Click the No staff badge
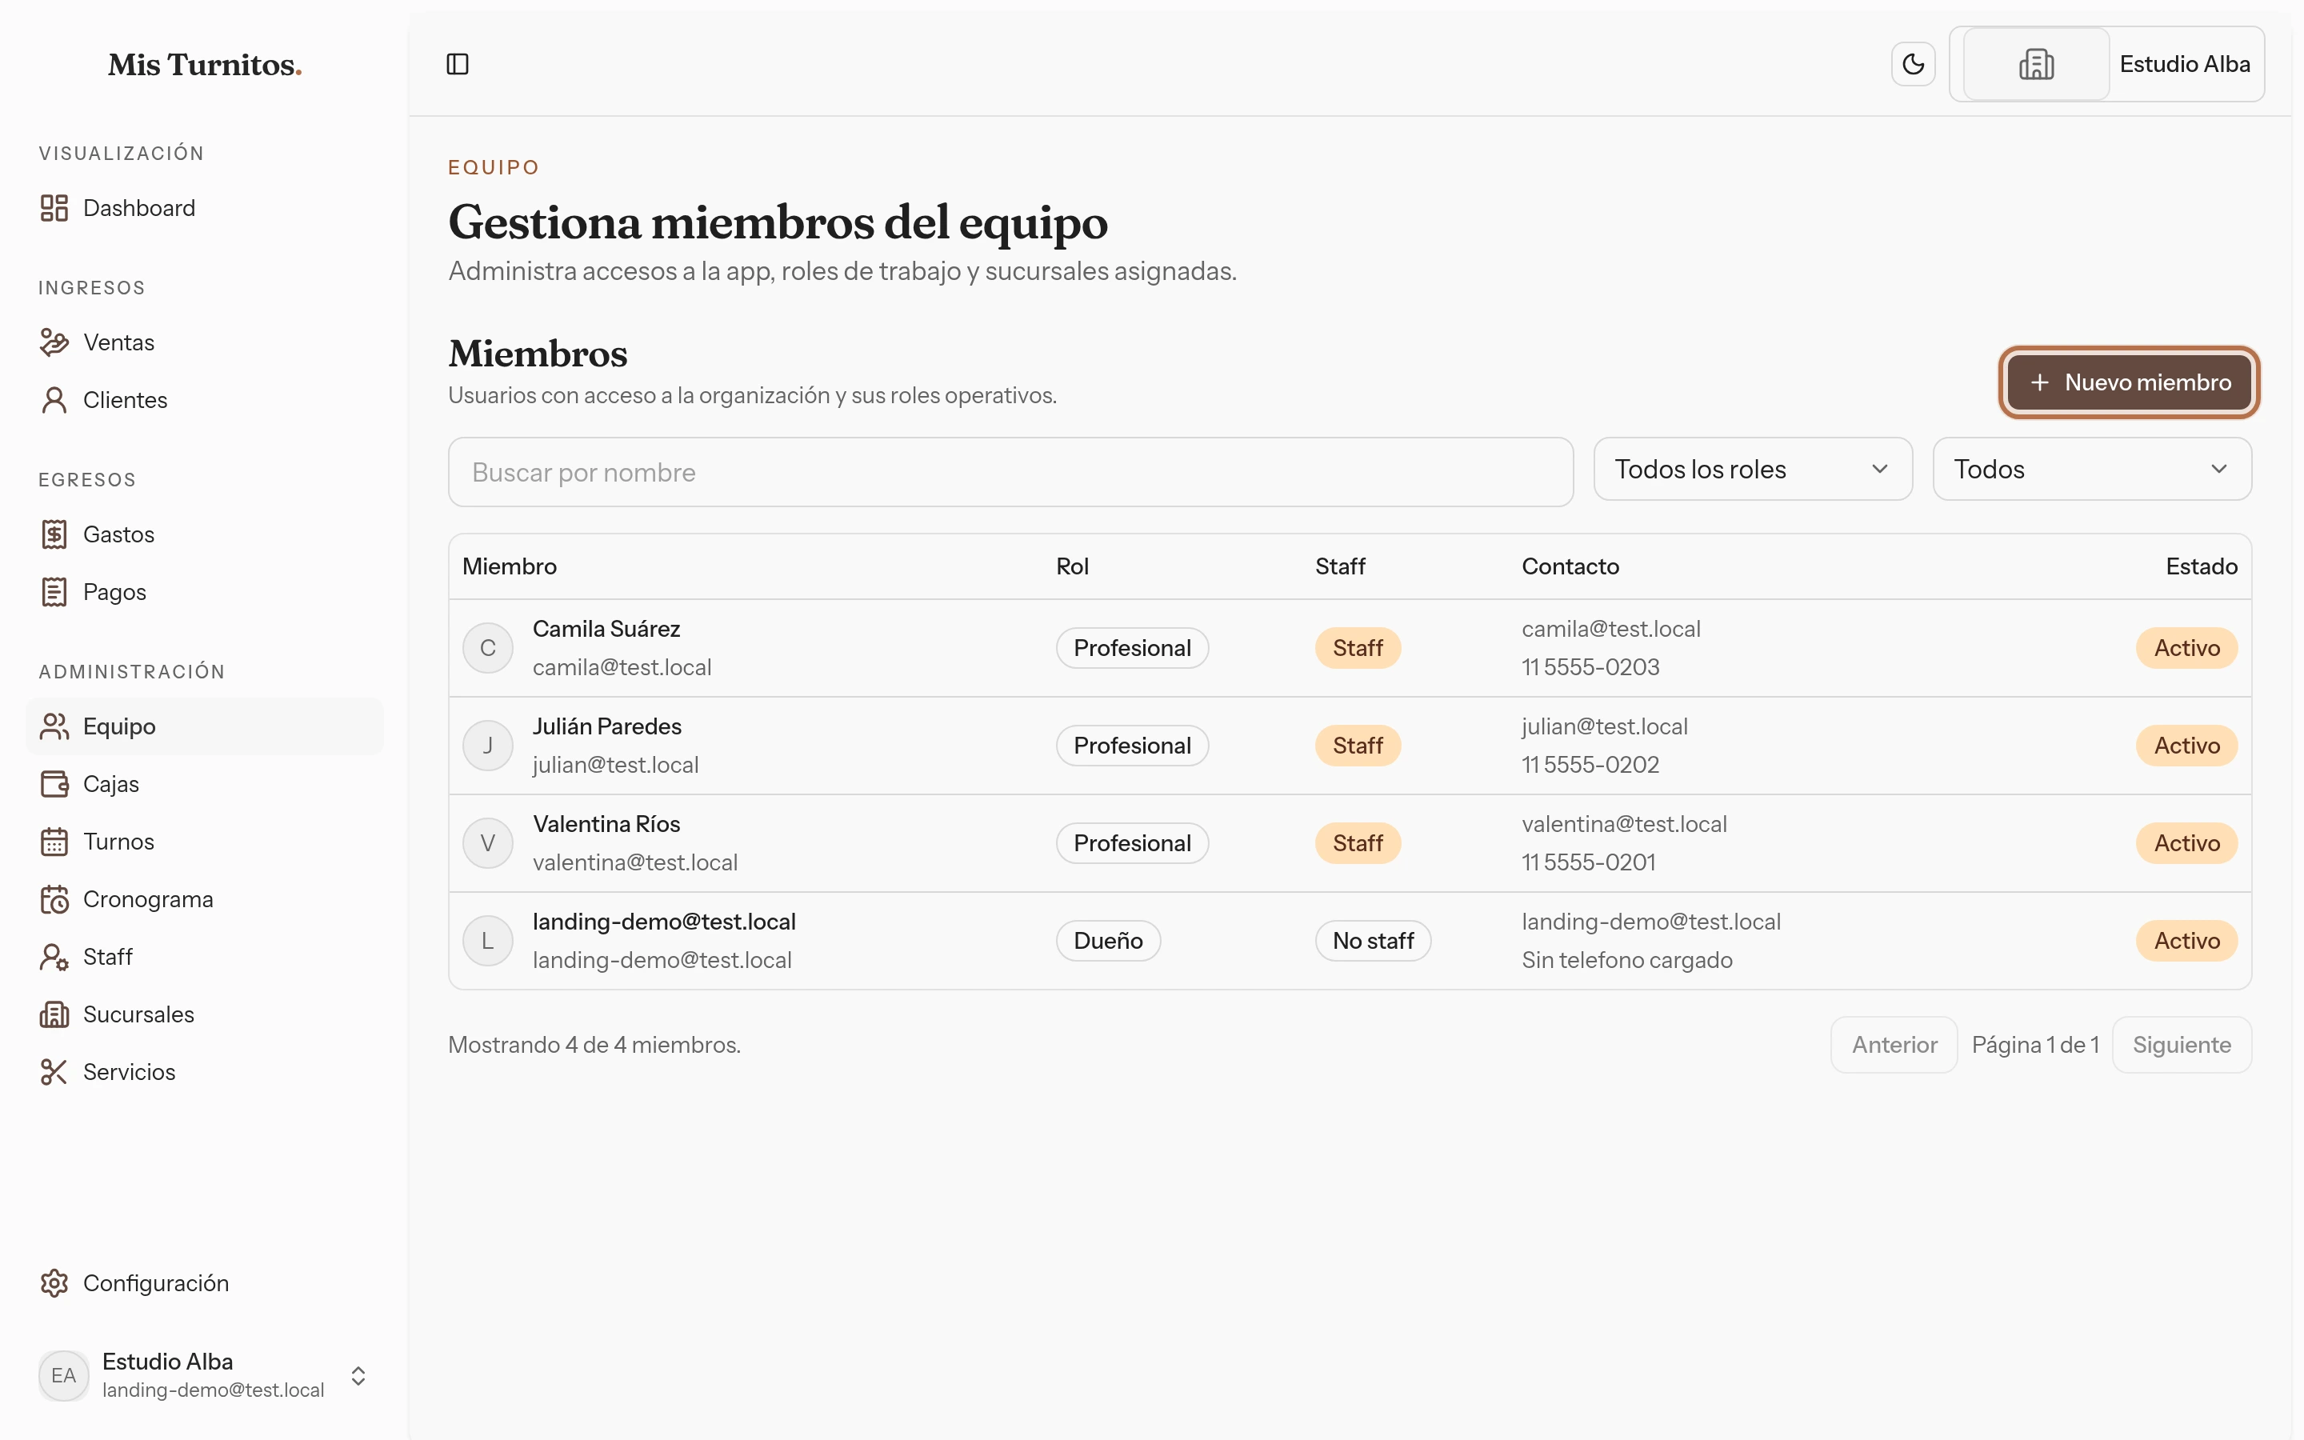Image resolution: width=2304 pixels, height=1440 pixels. coord(1373,940)
